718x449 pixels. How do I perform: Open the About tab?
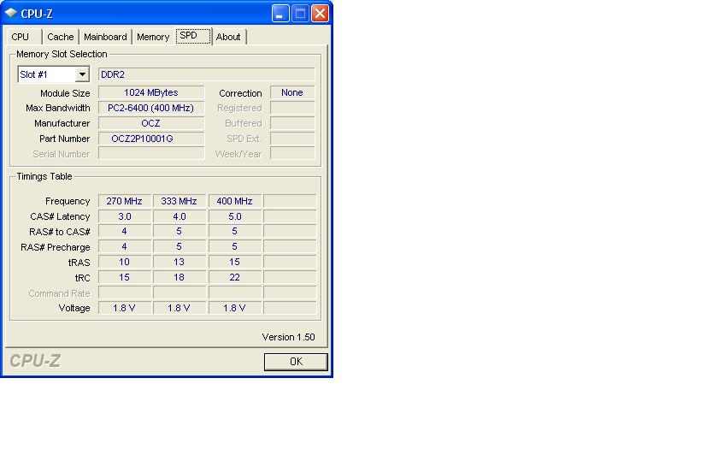pos(228,37)
